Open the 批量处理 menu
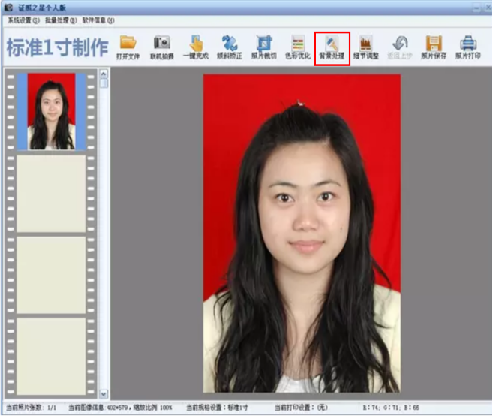 point(61,20)
